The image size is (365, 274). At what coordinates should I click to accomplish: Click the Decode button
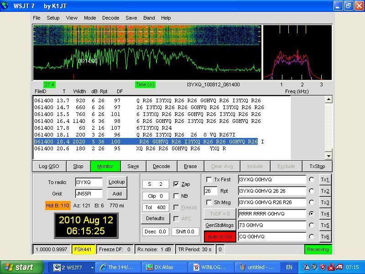click(x=162, y=166)
